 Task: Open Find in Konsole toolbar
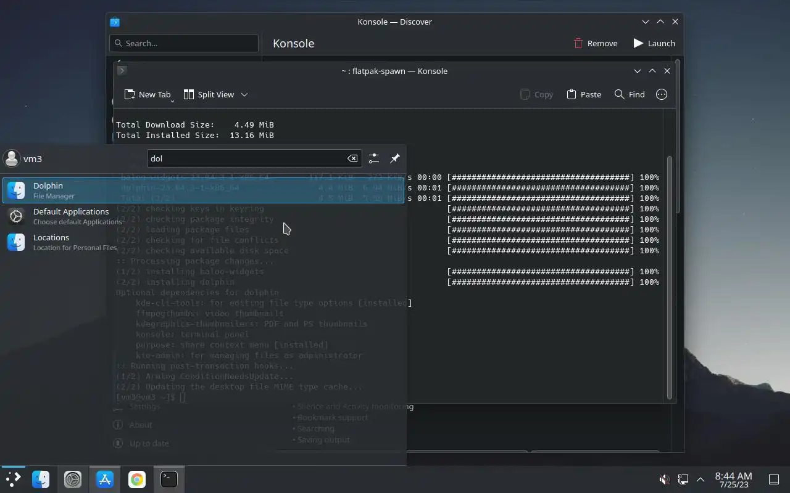[x=630, y=94]
